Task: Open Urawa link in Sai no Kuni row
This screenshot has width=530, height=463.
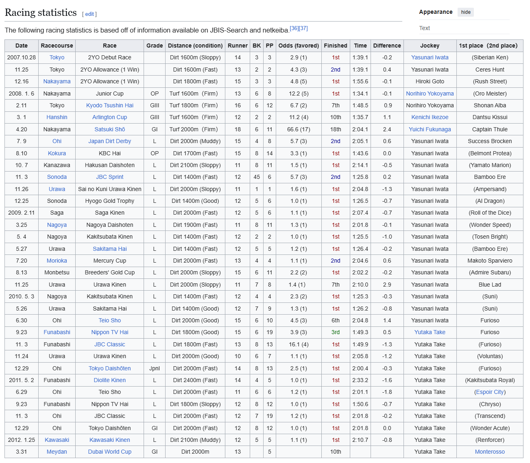Action: [57, 189]
